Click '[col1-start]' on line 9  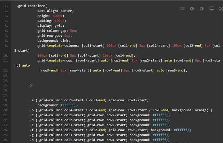tap(93, 45)
